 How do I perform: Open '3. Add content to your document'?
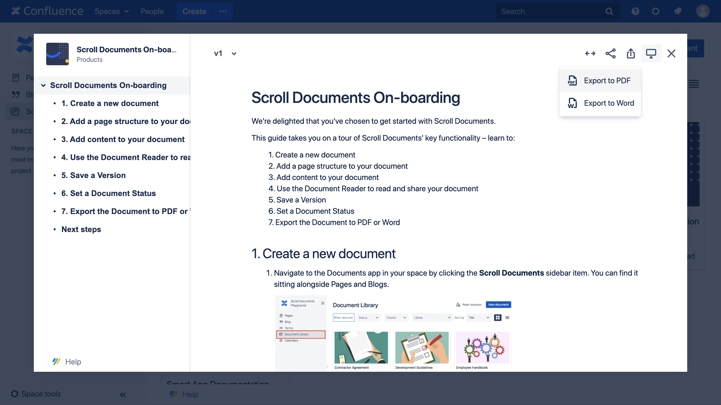pyautogui.click(x=123, y=139)
